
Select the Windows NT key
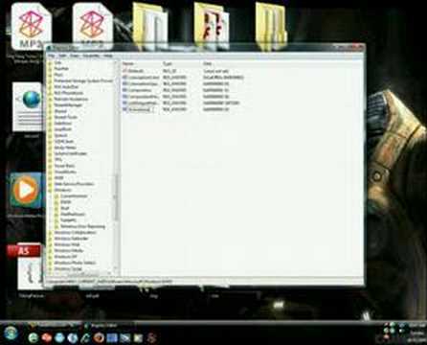pos(65,257)
